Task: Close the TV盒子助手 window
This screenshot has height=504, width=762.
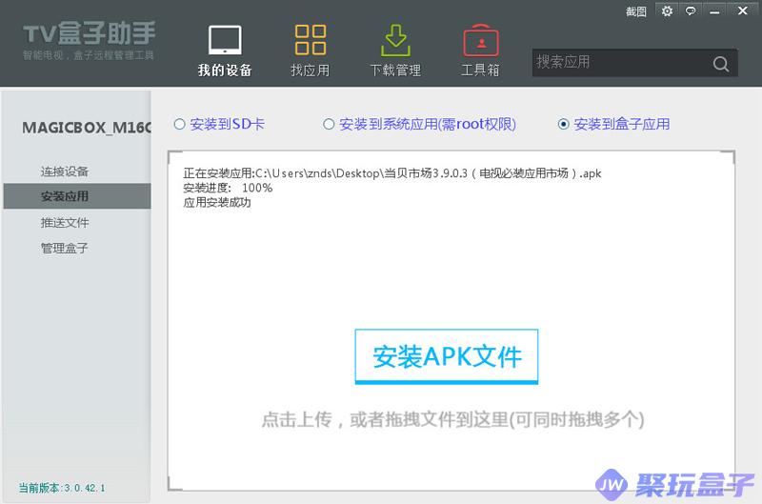Action: (x=743, y=10)
